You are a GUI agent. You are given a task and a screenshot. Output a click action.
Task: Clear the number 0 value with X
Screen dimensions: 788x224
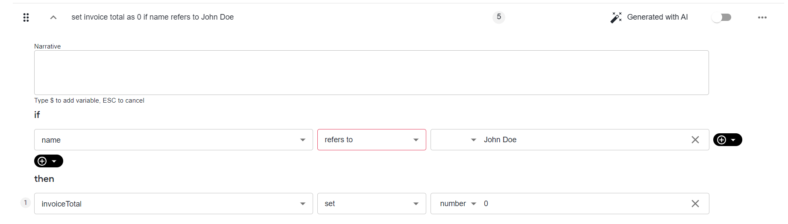point(695,204)
